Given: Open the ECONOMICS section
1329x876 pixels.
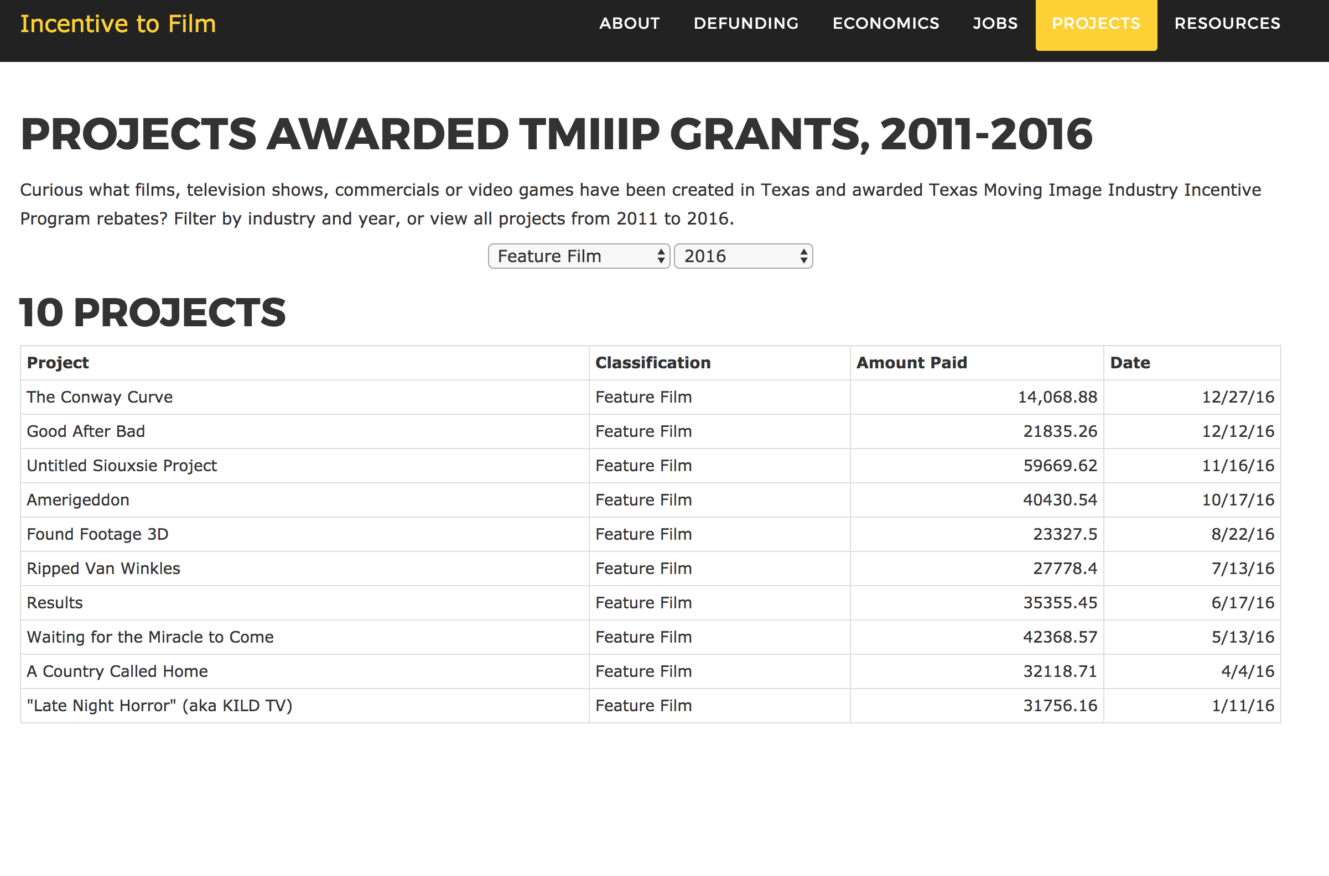Looking at the screenshot, I should 886,23.
